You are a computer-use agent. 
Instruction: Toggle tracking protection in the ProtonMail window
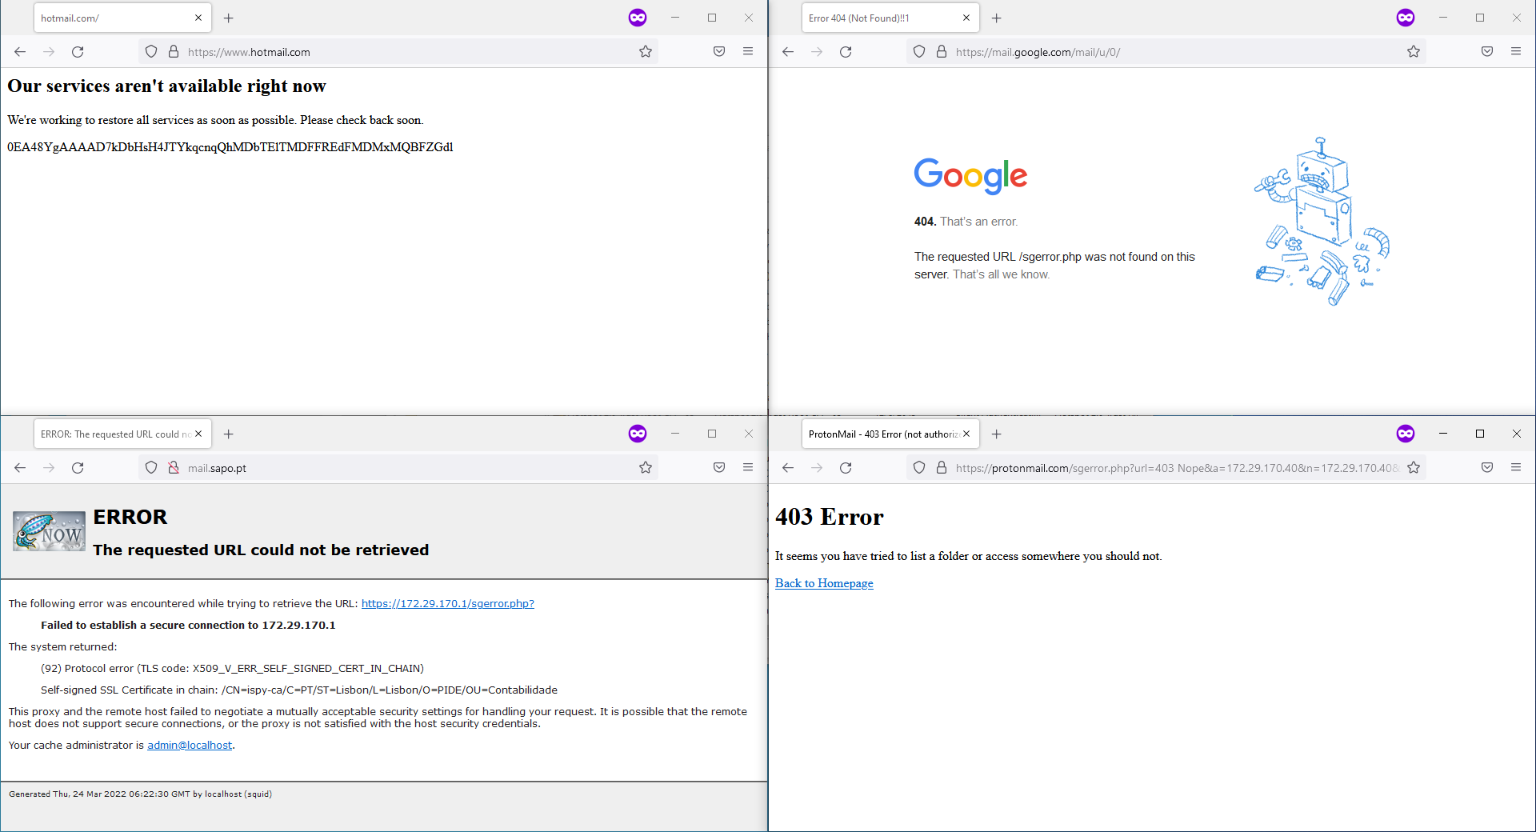(919, 467)
